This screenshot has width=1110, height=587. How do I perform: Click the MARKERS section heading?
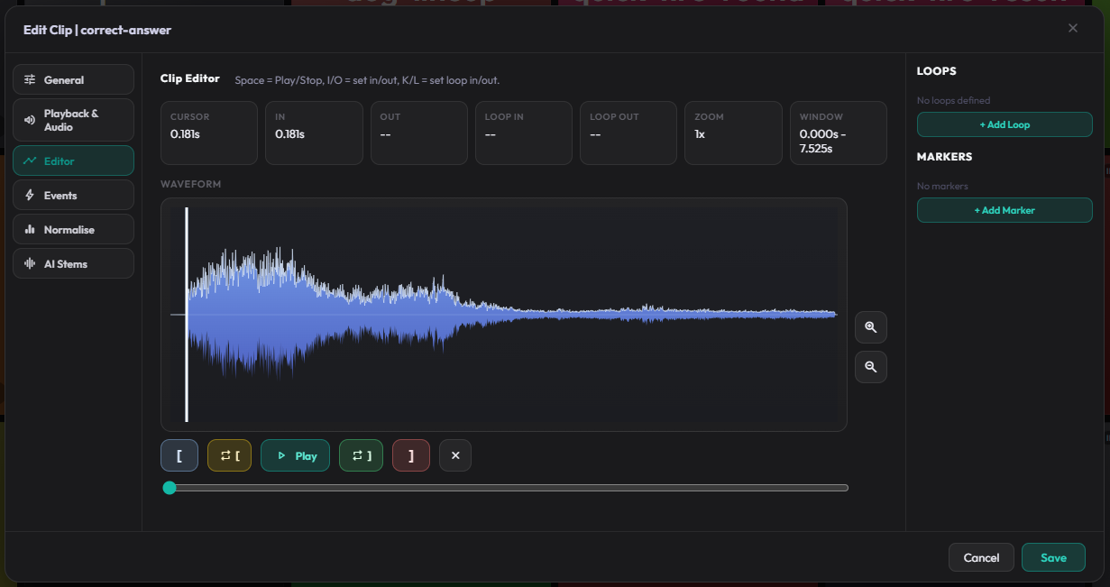tap(944, 156)
